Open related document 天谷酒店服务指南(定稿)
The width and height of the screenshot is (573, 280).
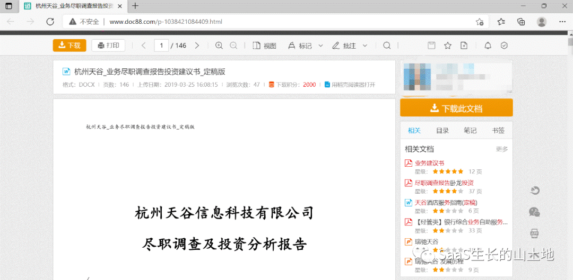click(x=446, y=202)
